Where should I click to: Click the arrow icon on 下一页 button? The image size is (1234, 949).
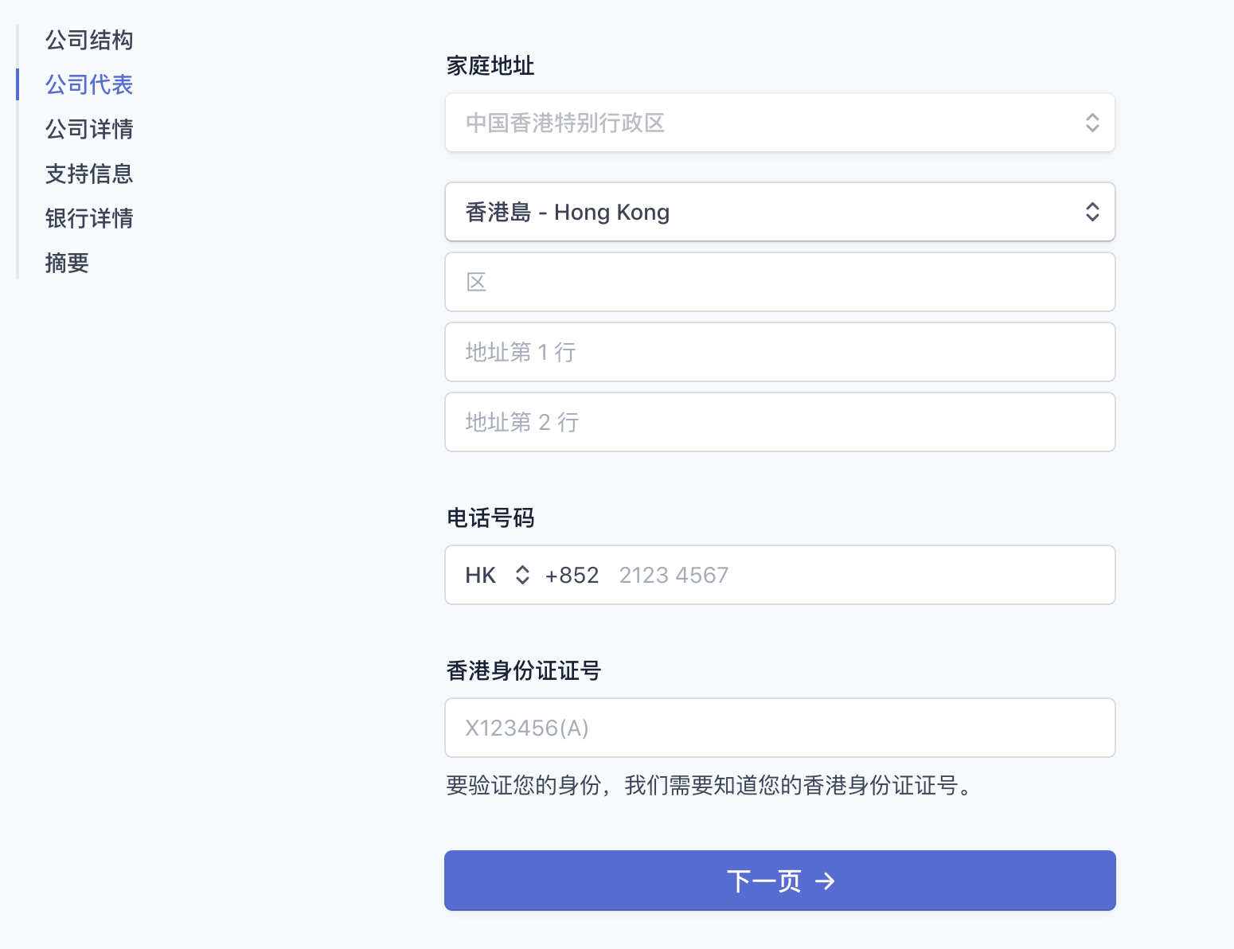[x=825, y=881]
